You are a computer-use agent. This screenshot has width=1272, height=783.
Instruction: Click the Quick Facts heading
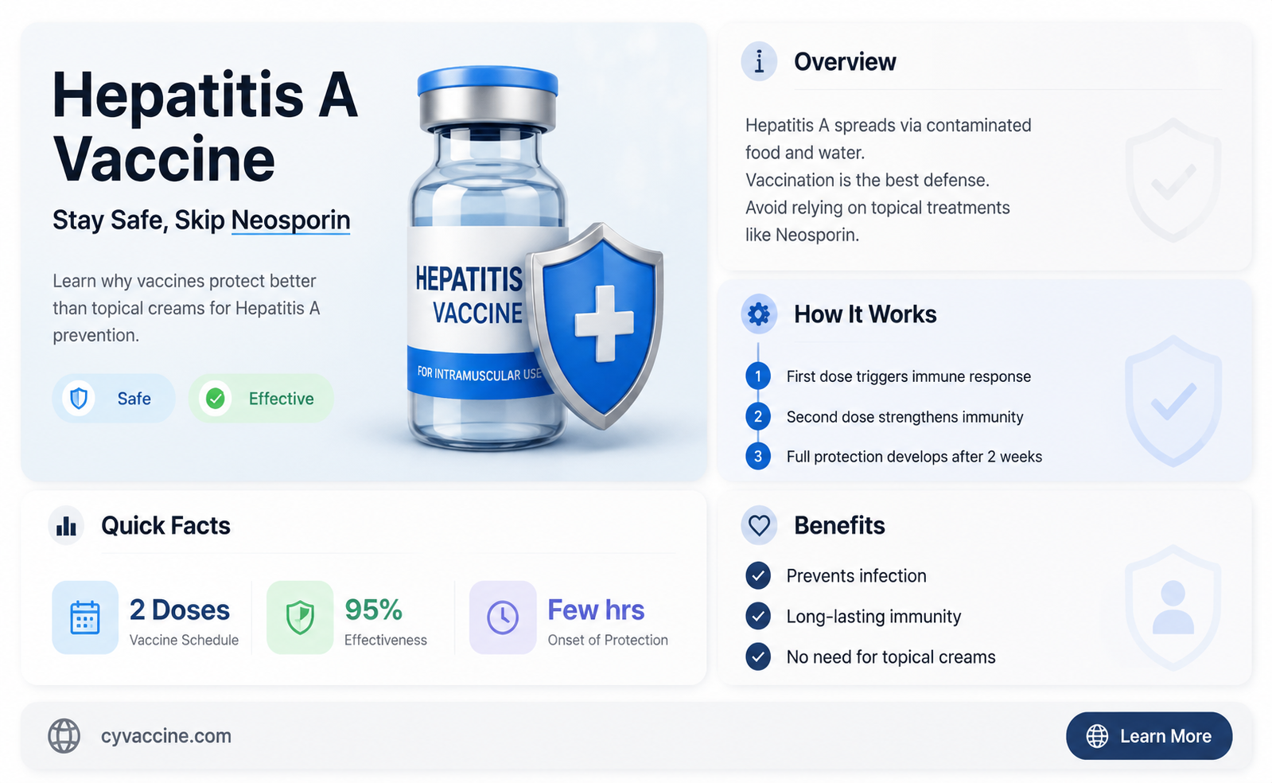(x=165, y=526)
